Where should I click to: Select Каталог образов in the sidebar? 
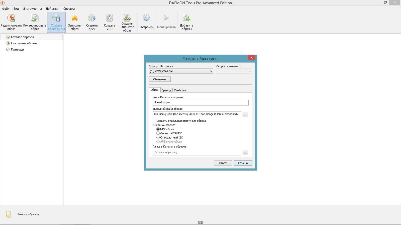31,37
